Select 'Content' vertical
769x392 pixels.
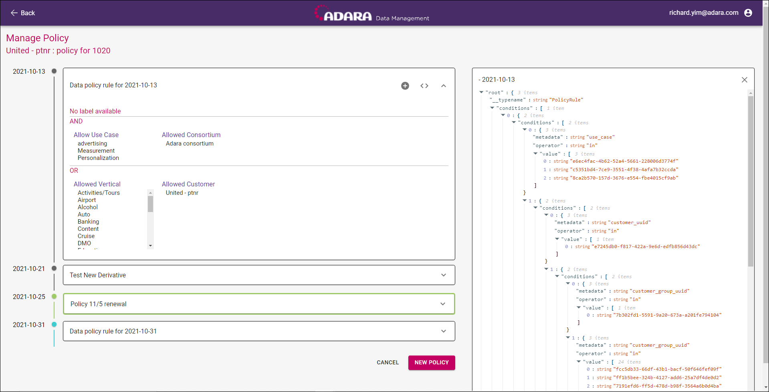pos(88,229)
